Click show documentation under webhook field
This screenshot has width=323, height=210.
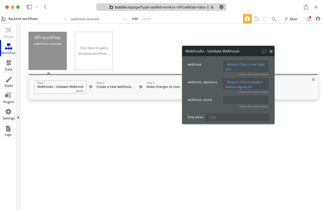254,74
